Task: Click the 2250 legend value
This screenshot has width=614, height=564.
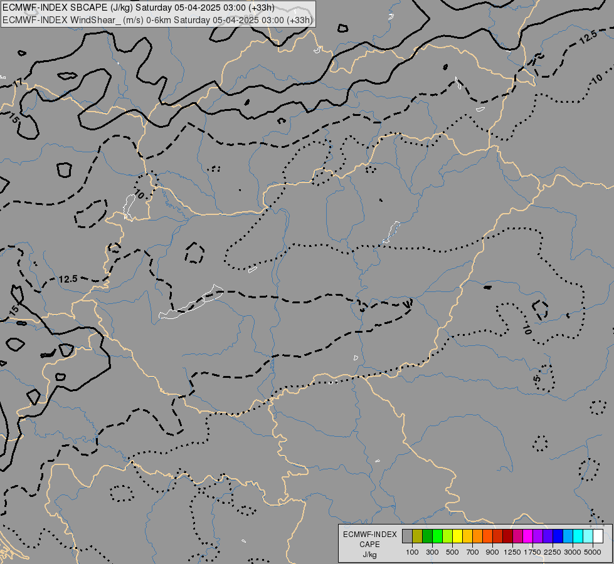Action: pos(553,552)
